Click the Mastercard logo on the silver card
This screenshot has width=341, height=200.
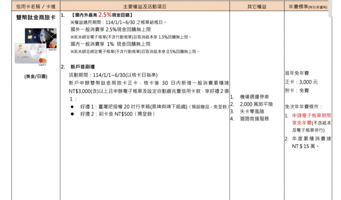[42, 60]
